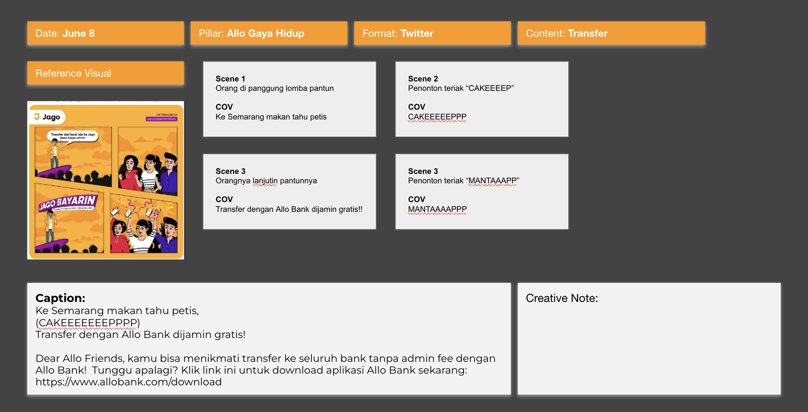Click the purple promo link tag in comic

(x=162, y=119)
